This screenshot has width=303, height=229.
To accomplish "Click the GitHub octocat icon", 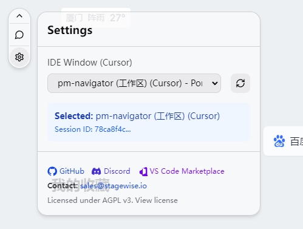I will pos(52,171).
